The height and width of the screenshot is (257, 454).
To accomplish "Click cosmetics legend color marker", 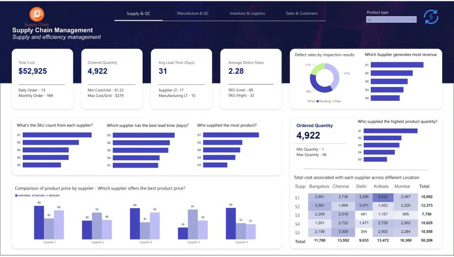I will point(16,195).
